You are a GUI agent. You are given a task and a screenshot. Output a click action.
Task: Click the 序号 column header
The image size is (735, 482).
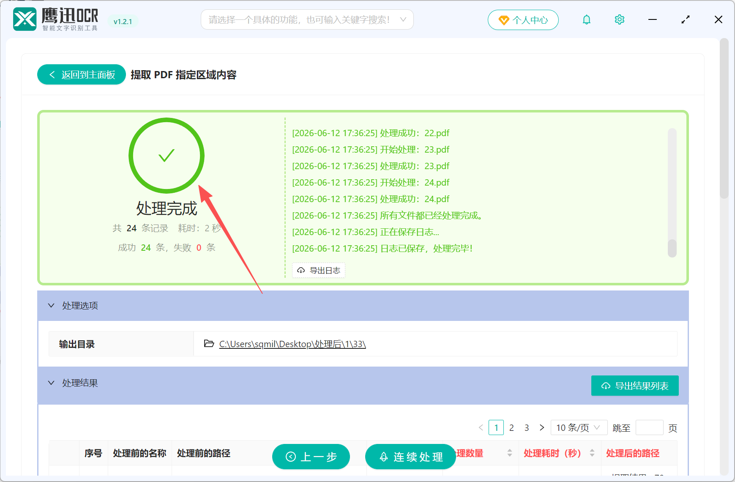click(93, 453)
